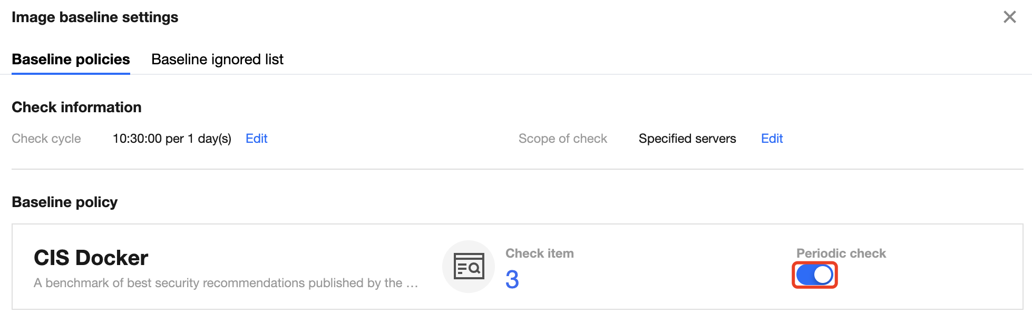The image size is (1032, 313).
Task: Click the Scope of check label
Action: tap(562, 139)
